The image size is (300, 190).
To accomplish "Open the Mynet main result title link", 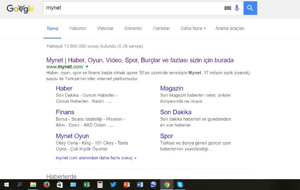I will coord(140,60).
